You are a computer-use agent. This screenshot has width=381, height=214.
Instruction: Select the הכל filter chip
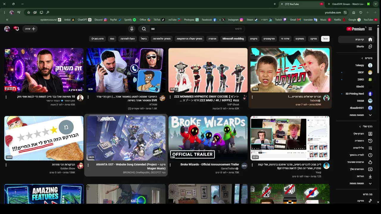325,39
